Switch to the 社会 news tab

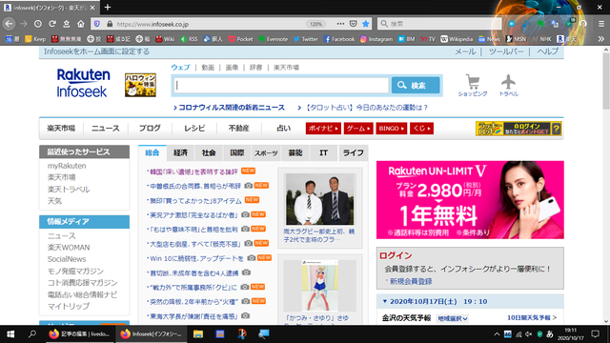click(209, 152)
